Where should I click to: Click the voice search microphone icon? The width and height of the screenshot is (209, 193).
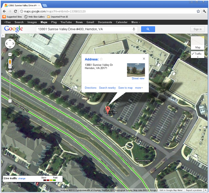(134, 29)
